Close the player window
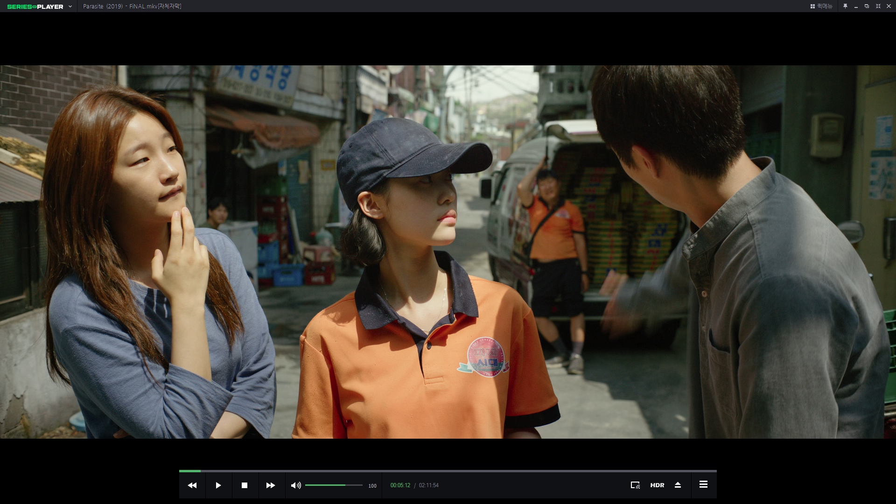 (x=889, y=7)
